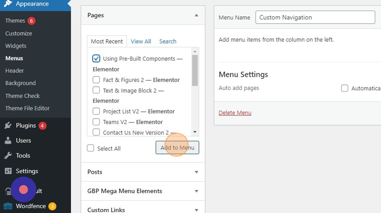Viewport: 381px width, 213px height.
Task: Click the pages list scrollbar thumb
Action: (x=194, y=70)
